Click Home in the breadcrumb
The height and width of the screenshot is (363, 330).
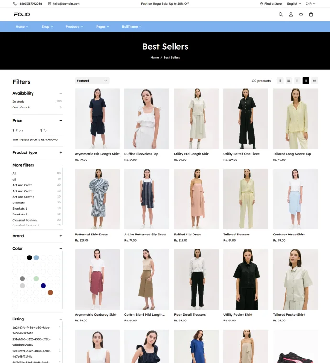pos(154,57)
